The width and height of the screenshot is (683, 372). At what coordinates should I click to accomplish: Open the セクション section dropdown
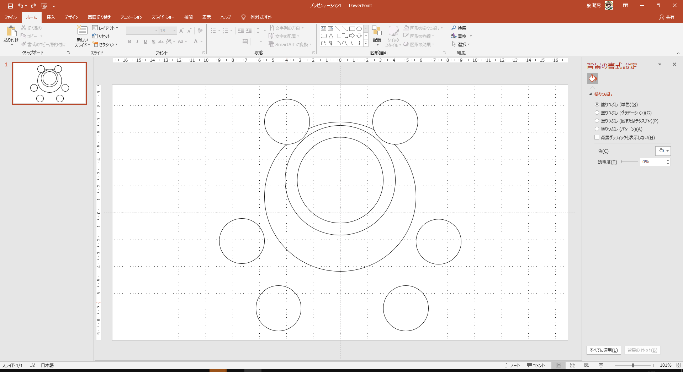(105, 44)
